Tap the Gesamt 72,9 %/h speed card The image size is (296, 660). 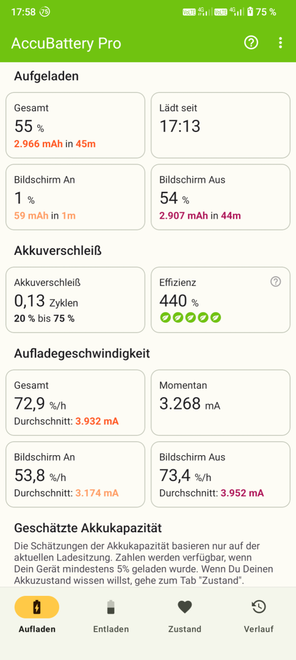pos(75,402)
